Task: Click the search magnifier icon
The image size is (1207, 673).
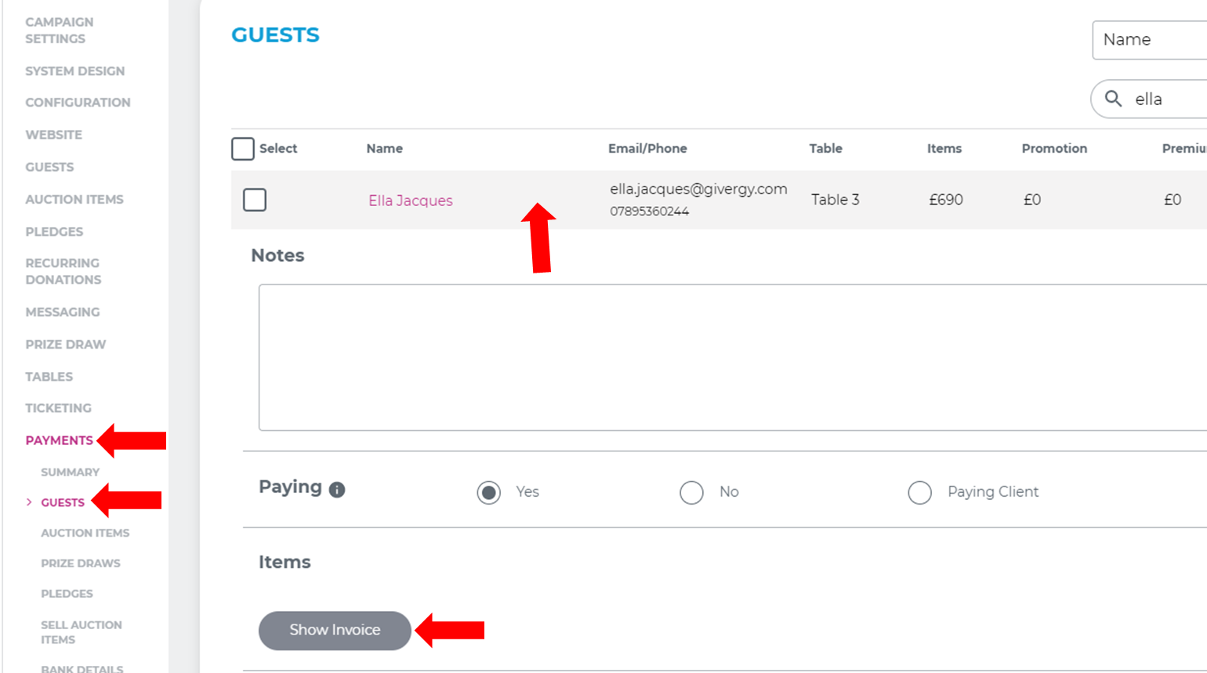Action: point(1114,99)
